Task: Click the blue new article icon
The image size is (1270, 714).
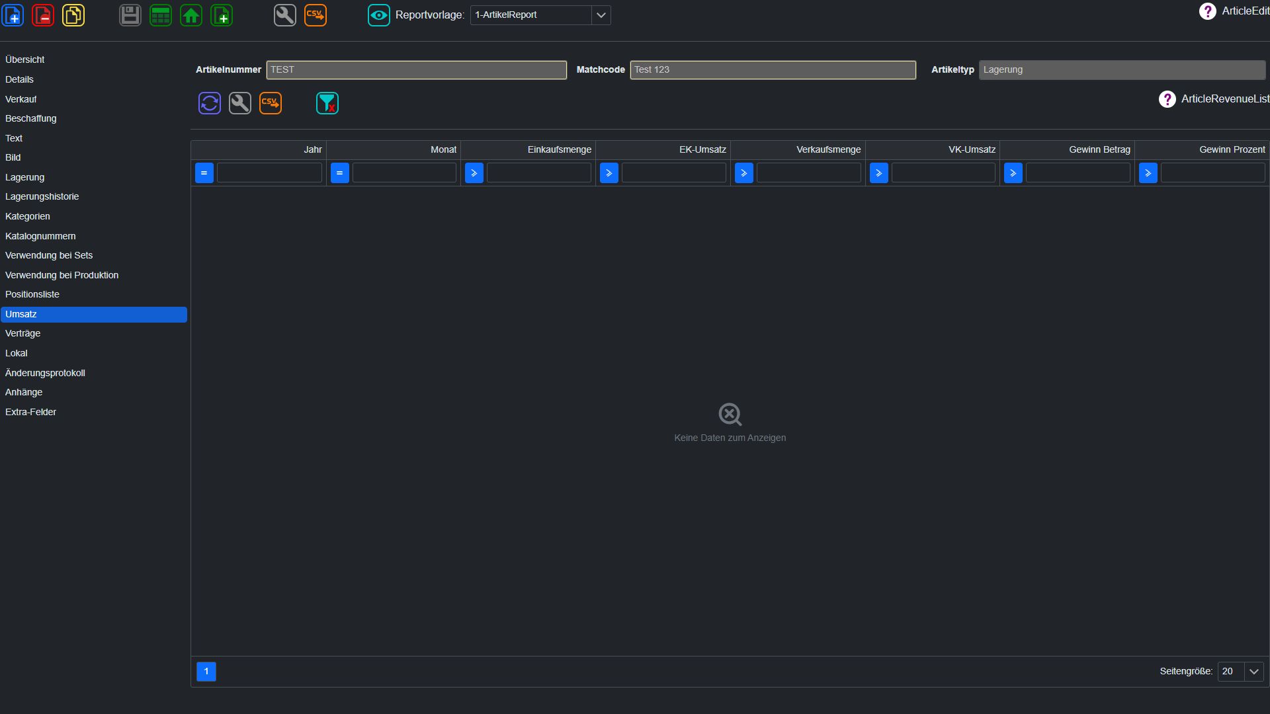Action: pyautogui.click(x=13, y=15)
